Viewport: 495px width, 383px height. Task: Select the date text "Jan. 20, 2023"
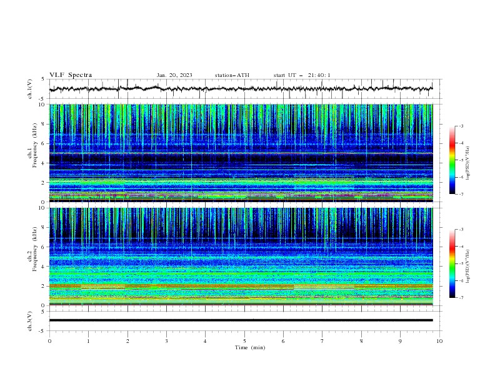[174, 75]
